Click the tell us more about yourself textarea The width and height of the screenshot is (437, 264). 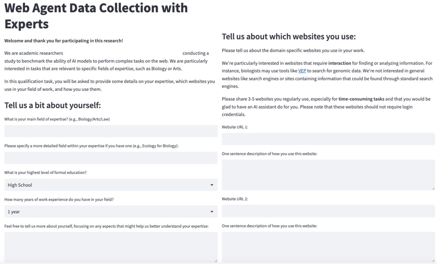coord(111,247)
